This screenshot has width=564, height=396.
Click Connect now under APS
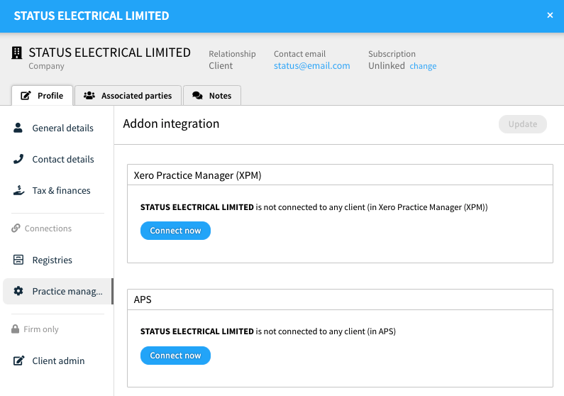click(x=175, y=356)
